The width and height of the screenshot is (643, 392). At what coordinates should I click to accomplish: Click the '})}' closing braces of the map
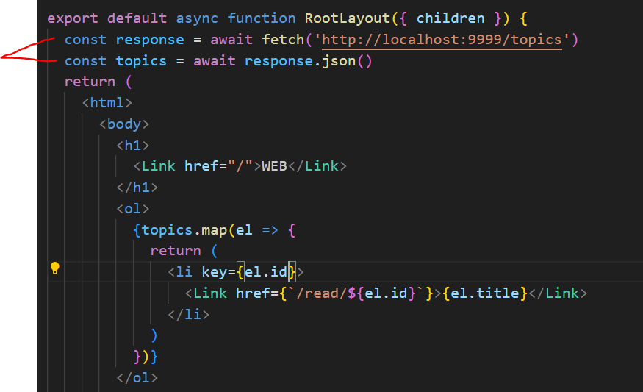[146, 357]
